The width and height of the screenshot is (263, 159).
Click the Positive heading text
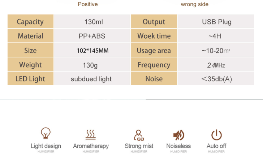coord(88,4)
